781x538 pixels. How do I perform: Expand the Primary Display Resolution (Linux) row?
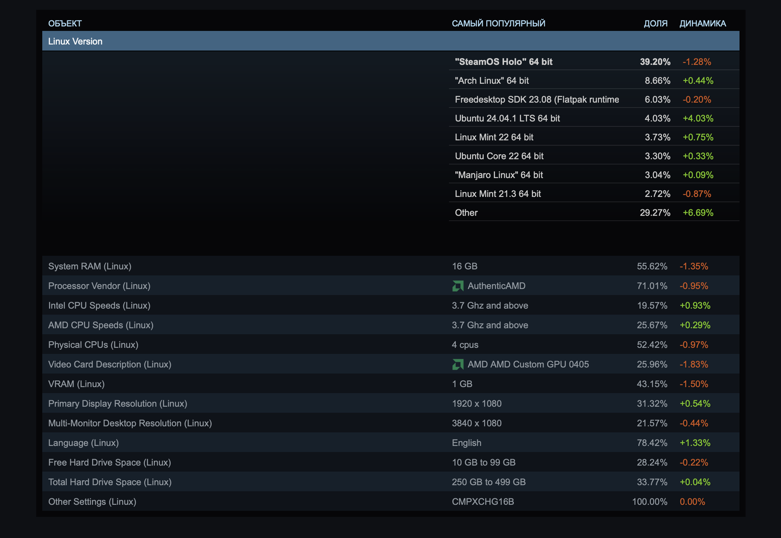coord(391,404)
